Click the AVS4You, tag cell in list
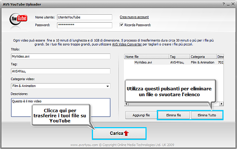 [x=177, y=62]
